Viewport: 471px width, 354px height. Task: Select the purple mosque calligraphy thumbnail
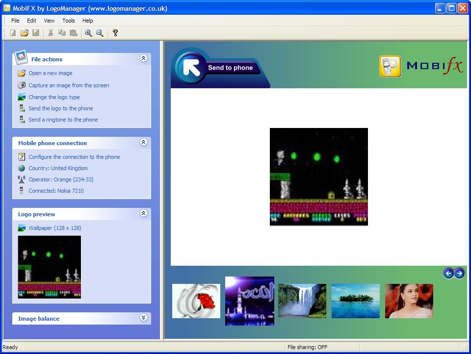[250, 301]
